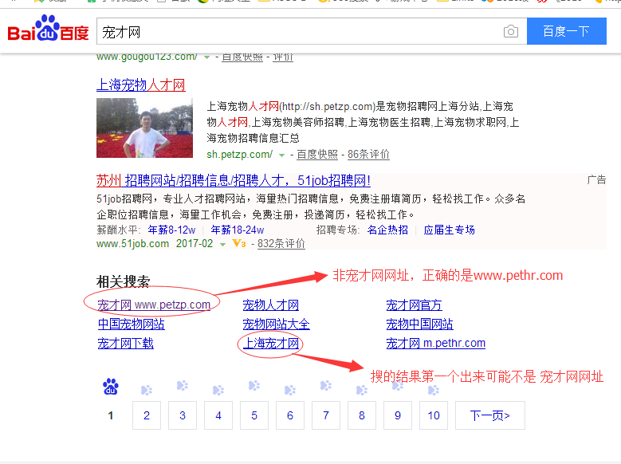Go to results page 7

click(326, 415)
